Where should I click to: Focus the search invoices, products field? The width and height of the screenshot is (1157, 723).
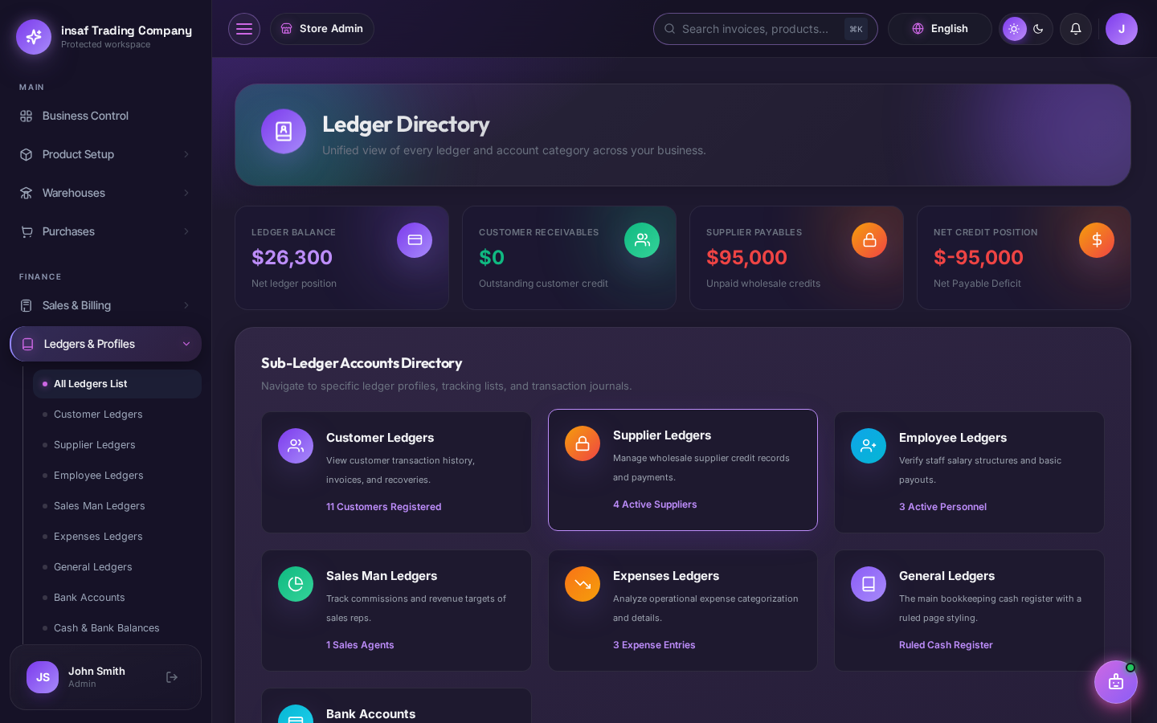coord(765,29)
